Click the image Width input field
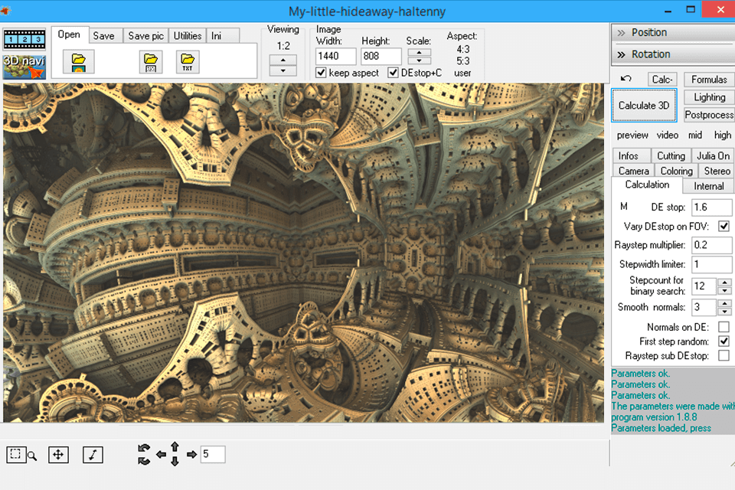 point(336,57)
